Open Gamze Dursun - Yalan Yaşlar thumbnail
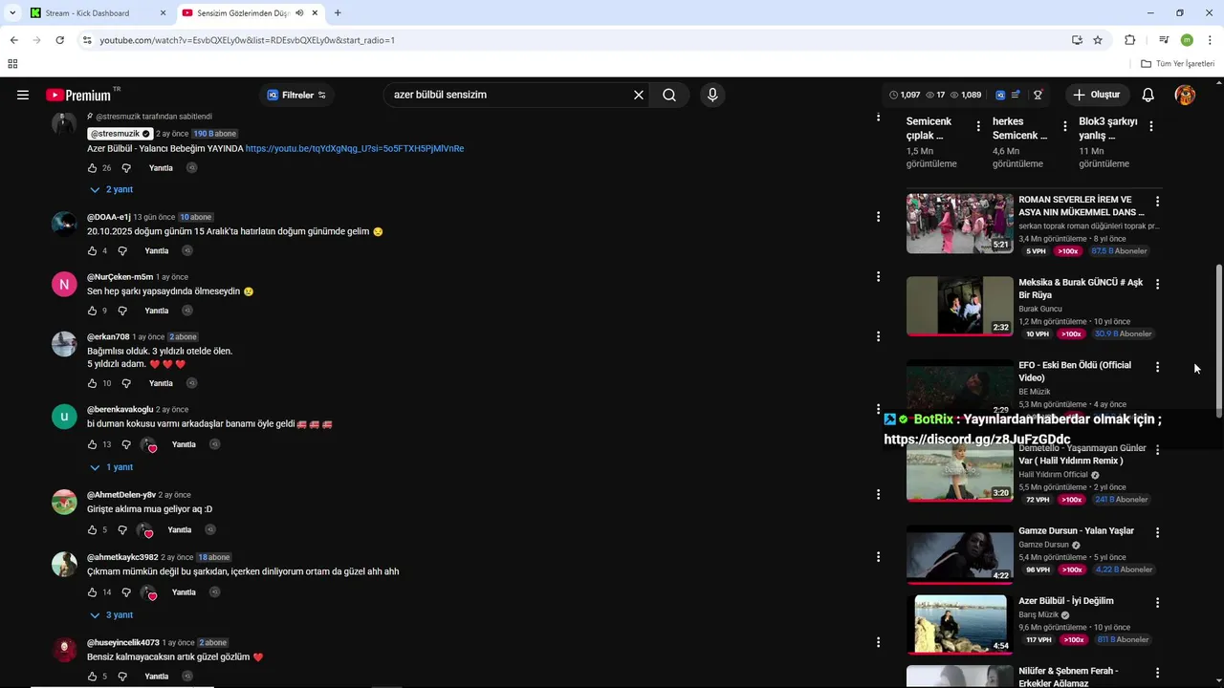Viewport: 1224px width, 688px height. click(x=960, y=554)
